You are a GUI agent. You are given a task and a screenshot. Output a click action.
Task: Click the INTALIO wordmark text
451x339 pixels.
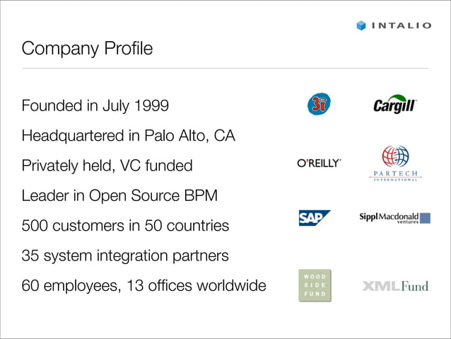coord(402,26)
